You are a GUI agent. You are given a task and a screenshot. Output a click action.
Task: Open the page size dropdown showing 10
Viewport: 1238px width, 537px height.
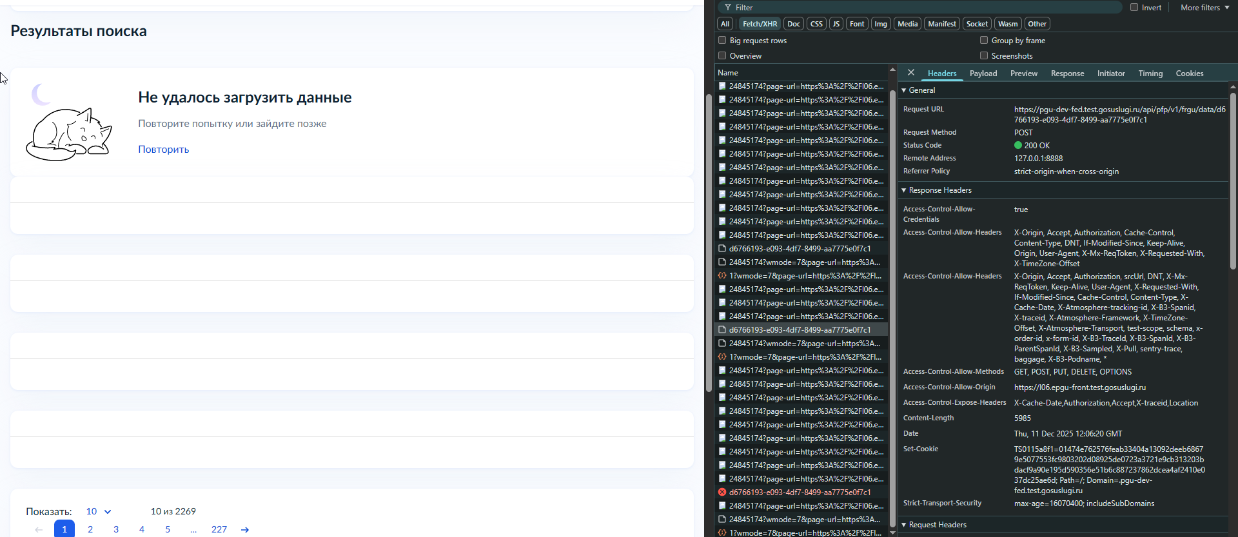pos(99,511)
